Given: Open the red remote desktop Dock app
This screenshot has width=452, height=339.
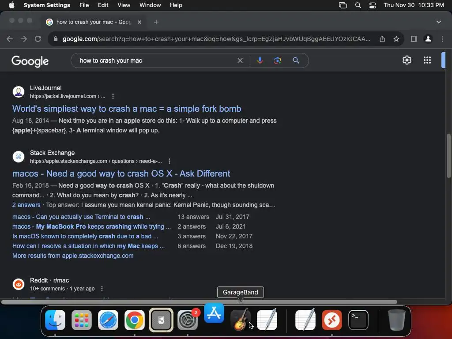Looking at the screenshot, I should [x=332, y=320].
